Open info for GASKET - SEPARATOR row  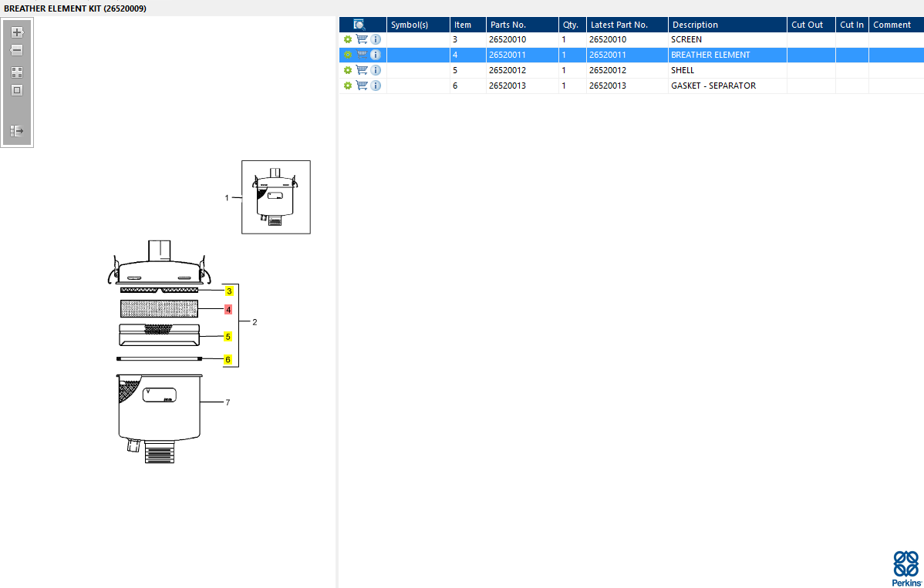[376, 86]
